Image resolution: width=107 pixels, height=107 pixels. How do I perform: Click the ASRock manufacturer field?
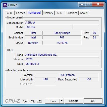point(62,23)
